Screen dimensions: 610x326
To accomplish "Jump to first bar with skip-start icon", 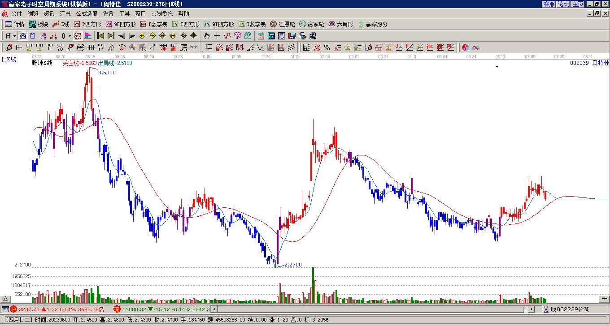I will [x=100, y=36].
